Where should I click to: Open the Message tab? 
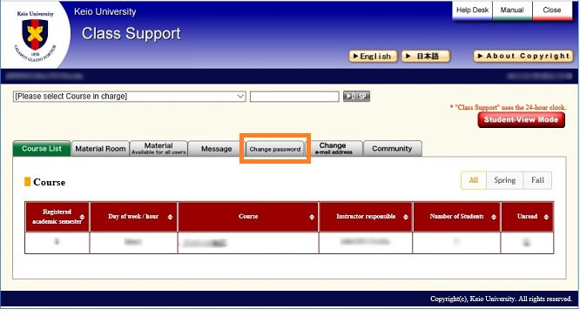217,149
